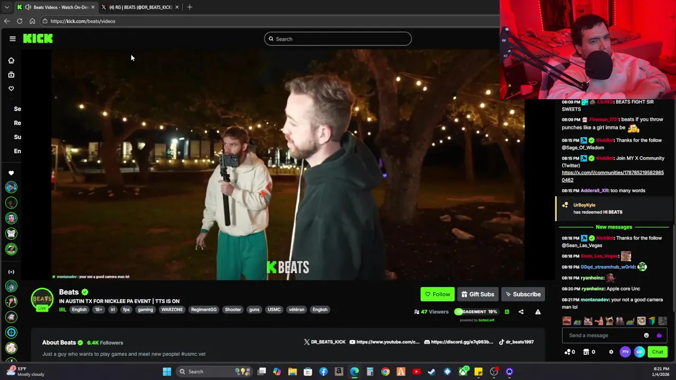676x380 pixels.
Task: Click the gaming tag
Action: [x=145, y=310]
